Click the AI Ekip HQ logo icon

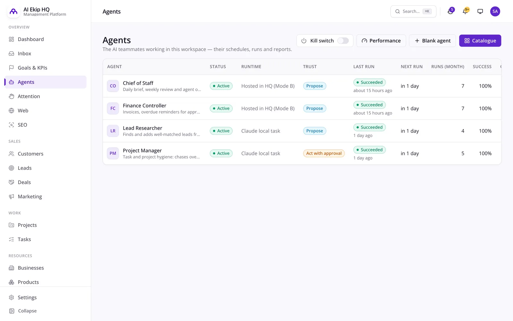[13, 12]
